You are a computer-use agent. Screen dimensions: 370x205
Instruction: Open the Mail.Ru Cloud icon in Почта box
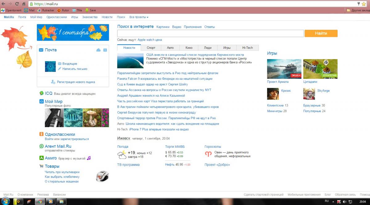click(98, 50)
